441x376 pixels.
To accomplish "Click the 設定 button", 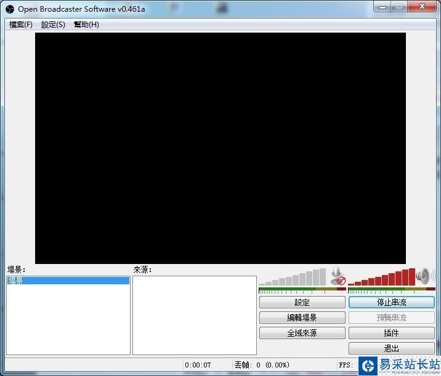I will tap(302, 302).
